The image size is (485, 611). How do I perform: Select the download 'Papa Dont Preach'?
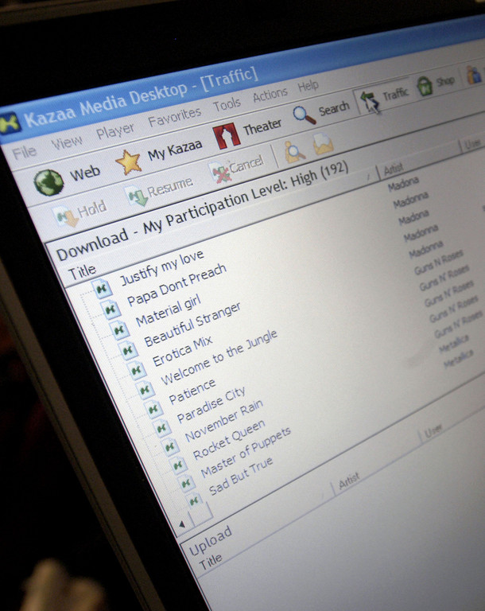[x=177, y=285]
